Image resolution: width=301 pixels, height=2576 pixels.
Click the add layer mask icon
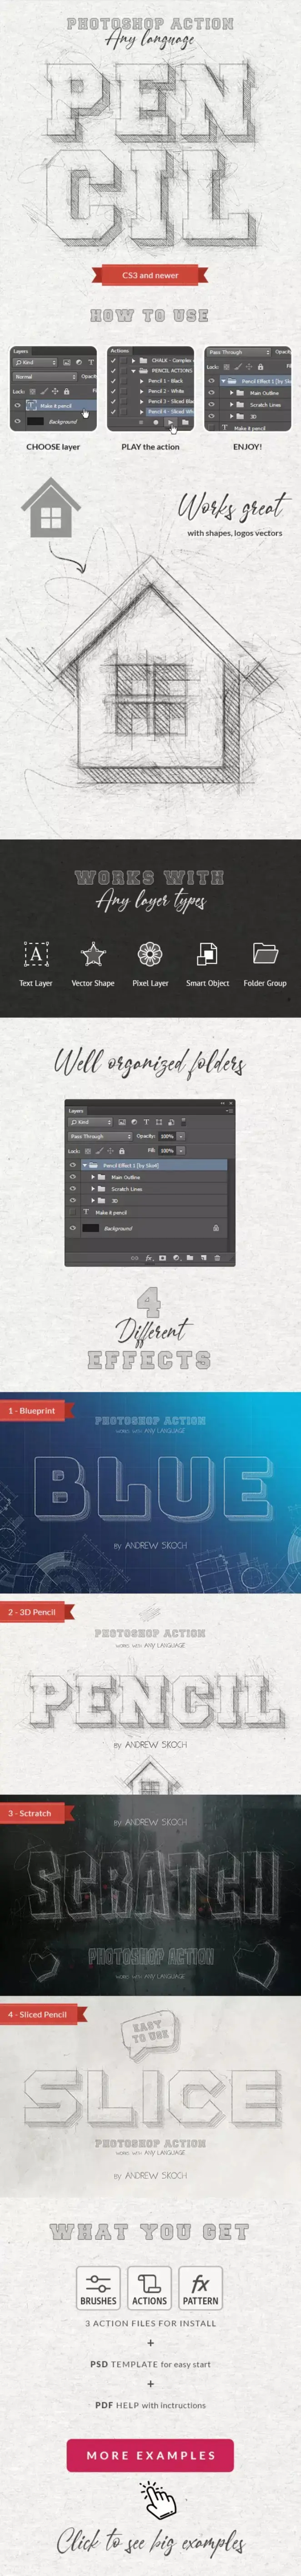[163, 1258]
